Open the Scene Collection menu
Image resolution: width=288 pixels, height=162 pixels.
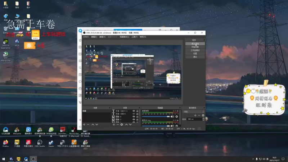pos(124,37)
